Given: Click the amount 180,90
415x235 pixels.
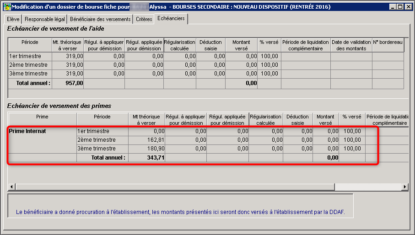Looking at the screenshot, I should coord(156,149).
